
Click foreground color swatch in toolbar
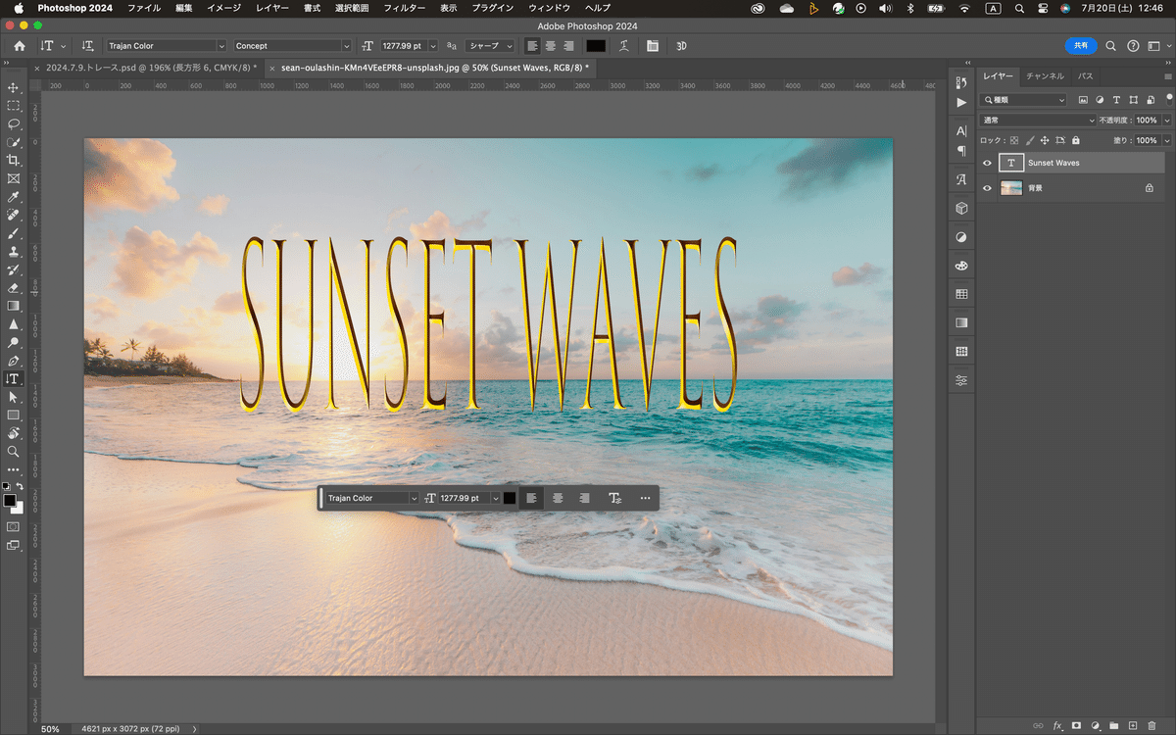[x=10, y=501]
